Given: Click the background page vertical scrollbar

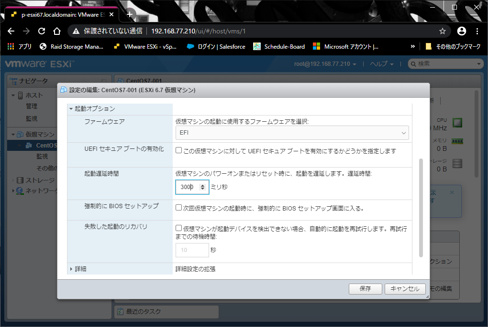Looking at the screenshot, I should tap(476, 134).
